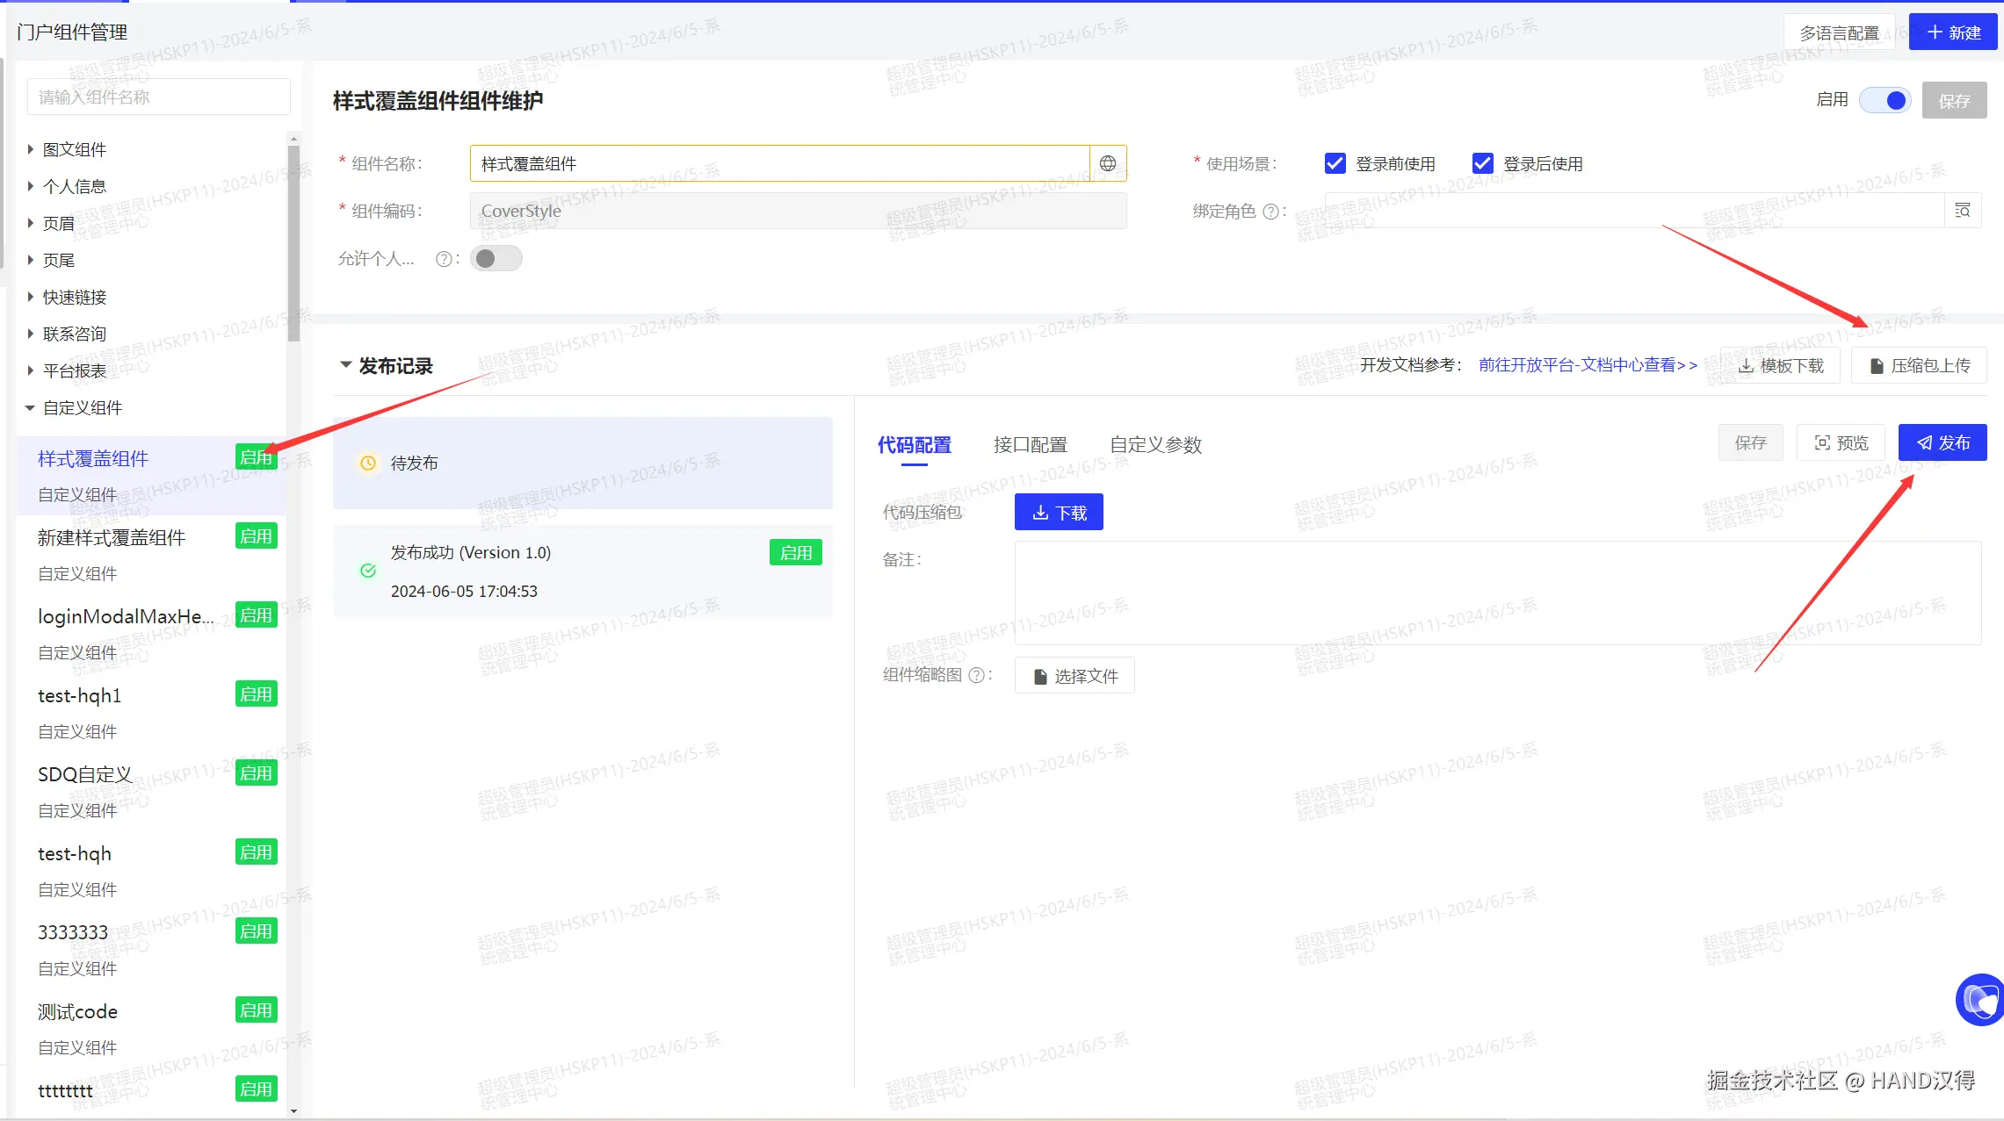Uncheck 登录前使用 checkbox
The width and height of the screenshot is (2004, 1121).
point(1335,163)
